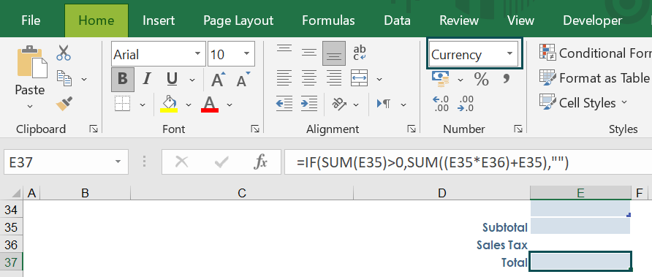652x277 pixels.
Task: Click Increase Decimal icon
Action: coord(441,104)
